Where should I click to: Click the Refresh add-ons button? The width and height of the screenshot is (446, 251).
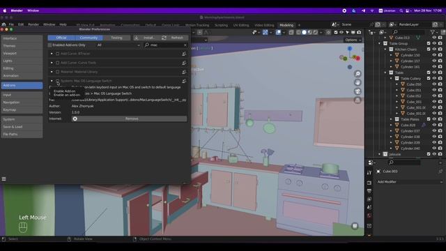tap(174, 38)
